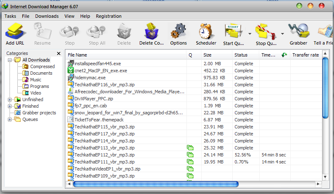Click the hidemymac.exe file icon
This screenshot has width=334, height=194.
[x=71, y=77]
